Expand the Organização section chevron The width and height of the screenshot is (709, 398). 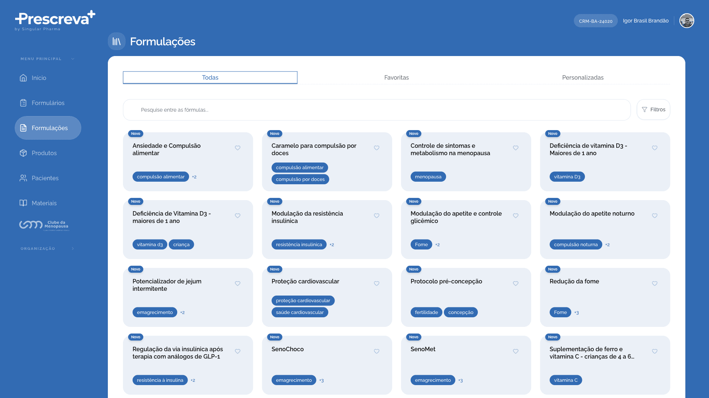[x=73, y=248]
